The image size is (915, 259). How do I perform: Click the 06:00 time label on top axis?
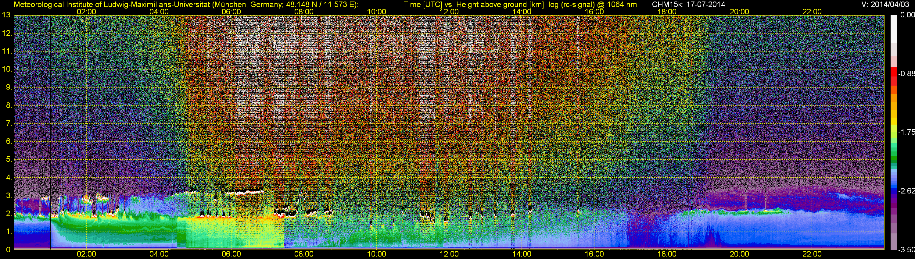(x=231, y=12)
